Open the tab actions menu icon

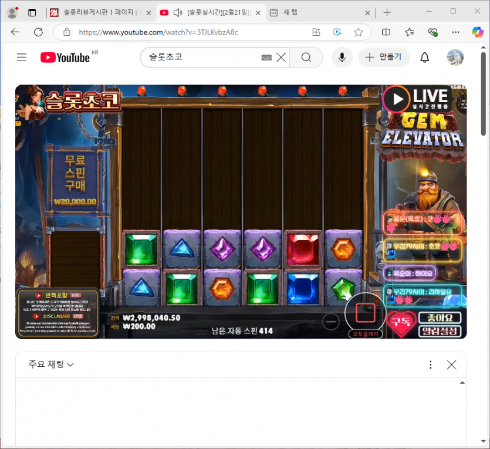point(32,12)
